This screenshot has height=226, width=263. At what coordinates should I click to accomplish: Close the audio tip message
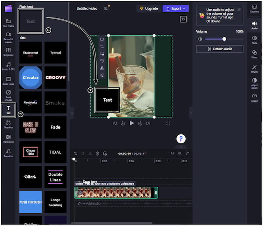point(239,10)
